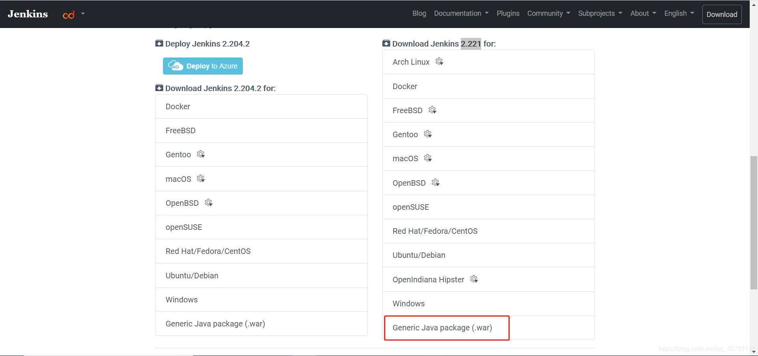Select macOS under Jenkins 2.221

tap(488, 158)
